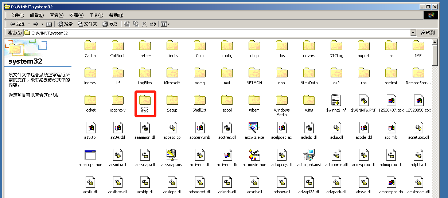Select the acelpdec.ax file
The image size is (448, 198).
point(281,131)
